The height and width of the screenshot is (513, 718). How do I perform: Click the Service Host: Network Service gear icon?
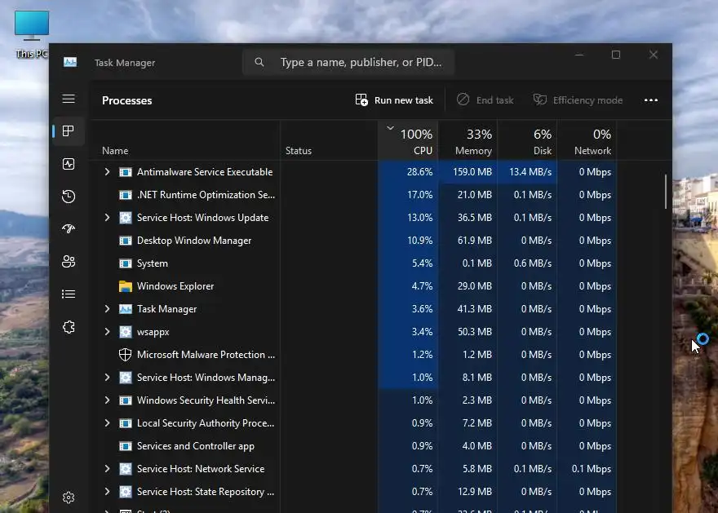126,469
